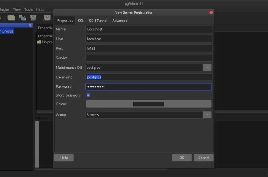The width and height of the screenshot is (268, 177).
Task: Click the Properties tab in main window
Action: [x=45, y=28]
